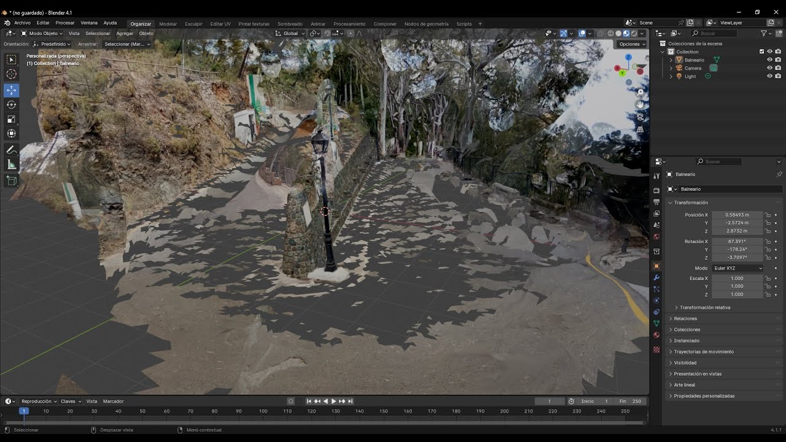Click the Posición X value field
This screenshot has width=786, height=442.
click(737, 215)
